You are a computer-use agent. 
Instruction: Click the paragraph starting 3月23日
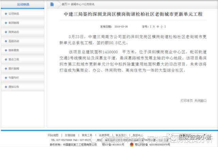click(x=133, y=40)
